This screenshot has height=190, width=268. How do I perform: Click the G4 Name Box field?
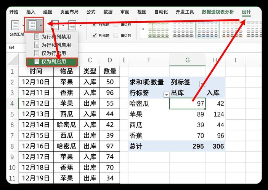(x=11, y=47)
